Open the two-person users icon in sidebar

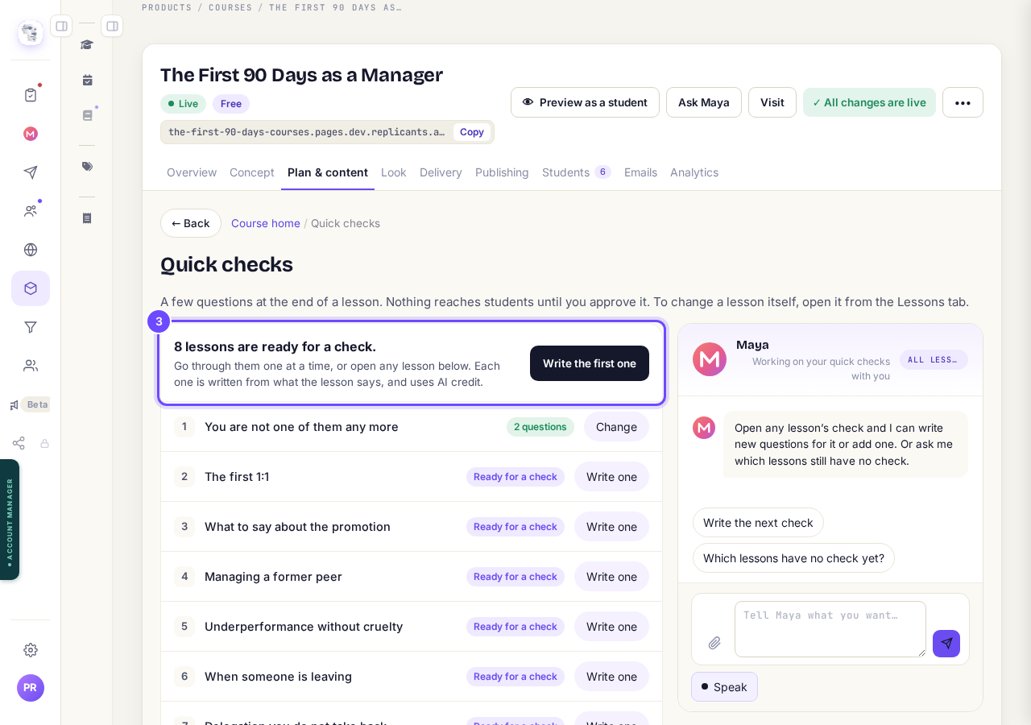31,366
